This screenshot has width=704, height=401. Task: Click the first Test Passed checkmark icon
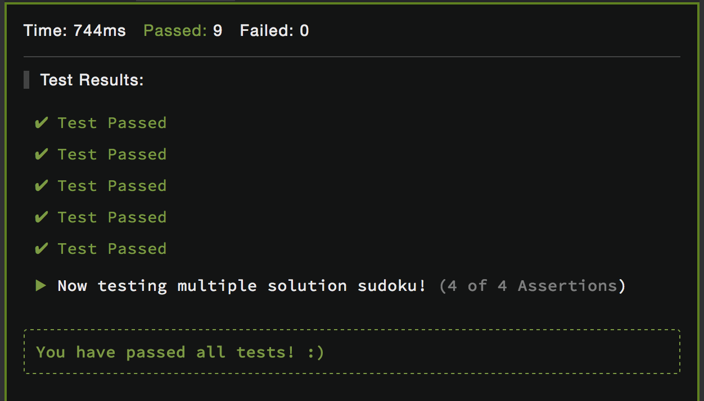41,123
